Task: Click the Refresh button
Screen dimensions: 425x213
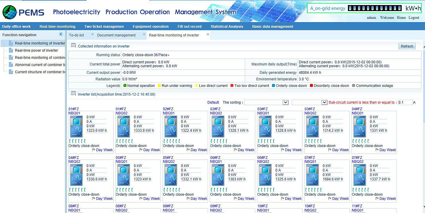Action: (407, 46)
